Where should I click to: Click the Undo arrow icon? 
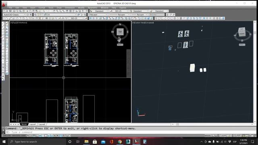tap(44, 11)
